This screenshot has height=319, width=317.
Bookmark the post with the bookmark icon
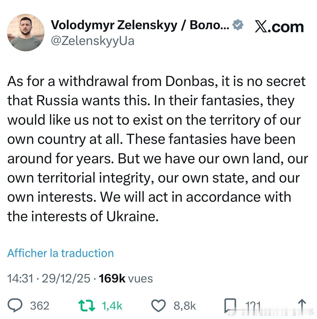[x=230, y=306]
